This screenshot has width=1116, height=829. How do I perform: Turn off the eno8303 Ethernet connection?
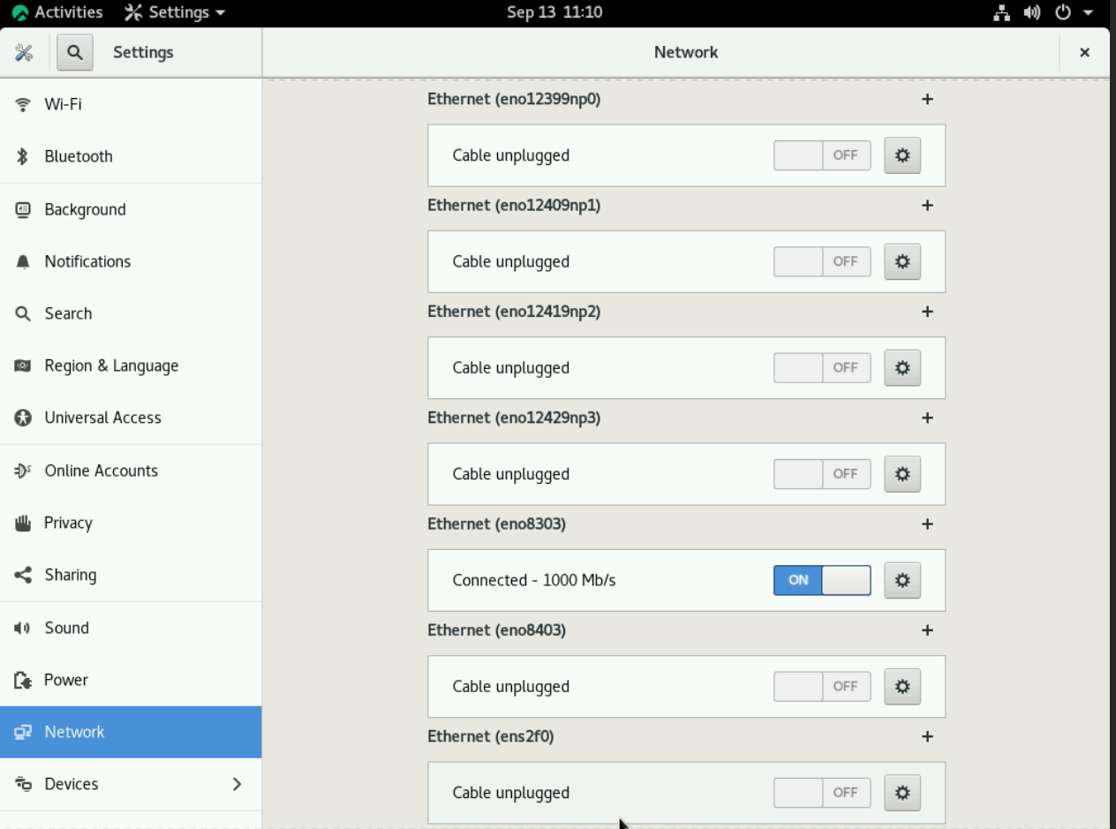821,580
